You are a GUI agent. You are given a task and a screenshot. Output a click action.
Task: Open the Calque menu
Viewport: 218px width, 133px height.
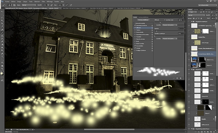(x=25, y=2)
